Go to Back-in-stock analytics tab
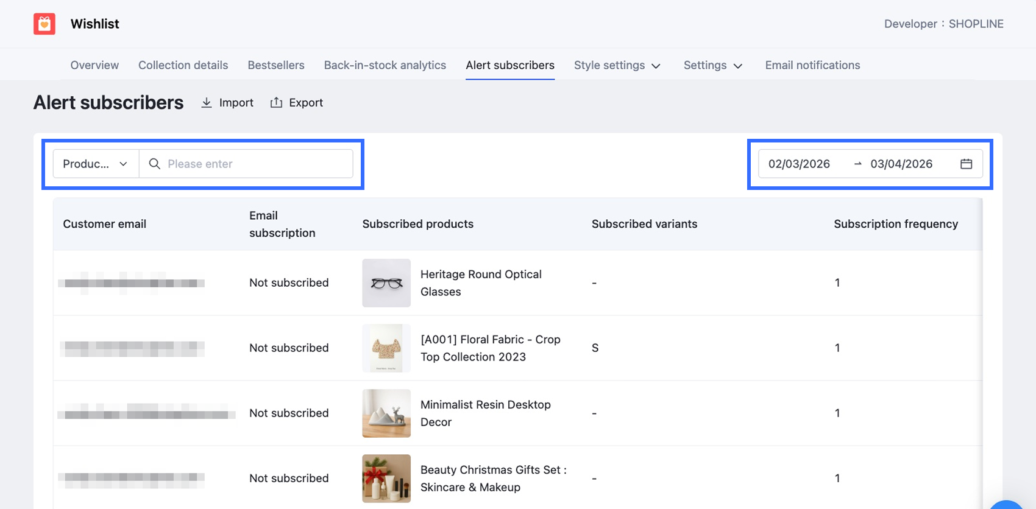This screenshot has width=1036, height=509. tap(385, 65)
